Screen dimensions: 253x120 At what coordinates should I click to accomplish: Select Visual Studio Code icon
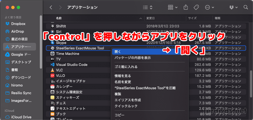click(x=52, y=65)
